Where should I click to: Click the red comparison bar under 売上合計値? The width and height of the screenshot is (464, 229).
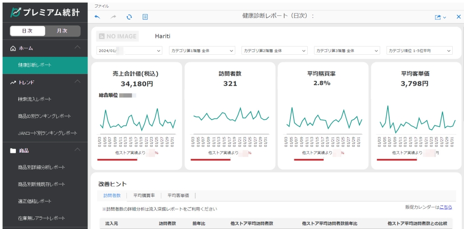point(117,160)
